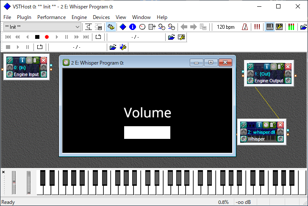This screenshot has width=308, height=206.
Task: Click the red record button
Action: pos(47,37)
